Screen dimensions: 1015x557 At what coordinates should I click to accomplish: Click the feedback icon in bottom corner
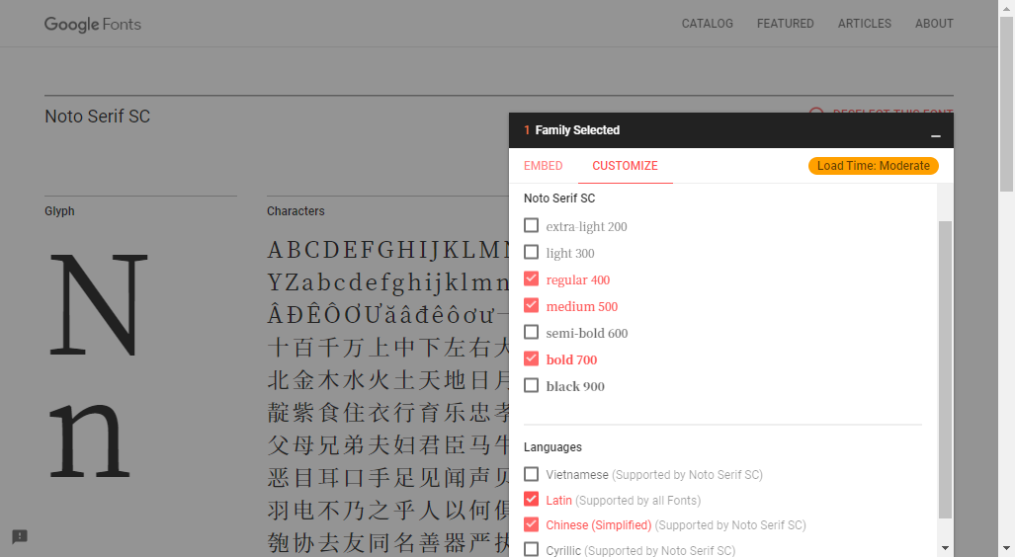[20, 536]
